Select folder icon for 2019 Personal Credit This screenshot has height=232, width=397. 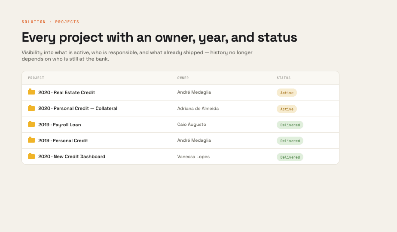(31, 140)
